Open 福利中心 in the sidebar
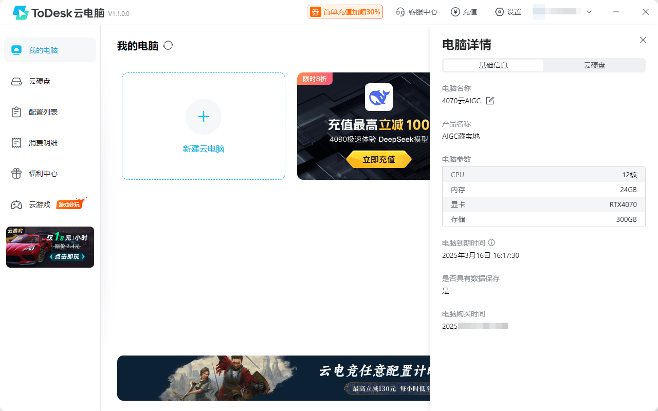The image size is (658, 411). (x=50, y=173)
